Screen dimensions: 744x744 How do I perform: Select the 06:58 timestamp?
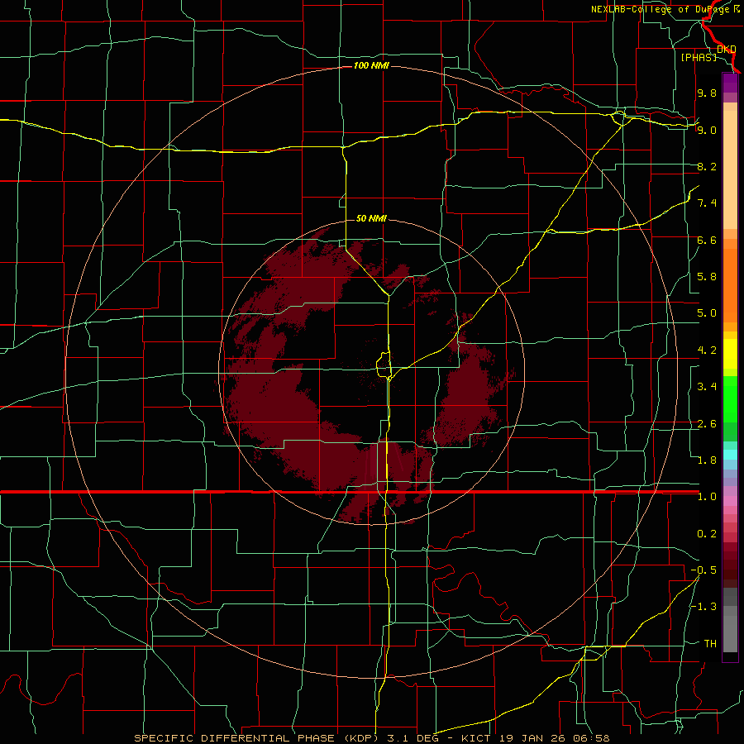591,738
